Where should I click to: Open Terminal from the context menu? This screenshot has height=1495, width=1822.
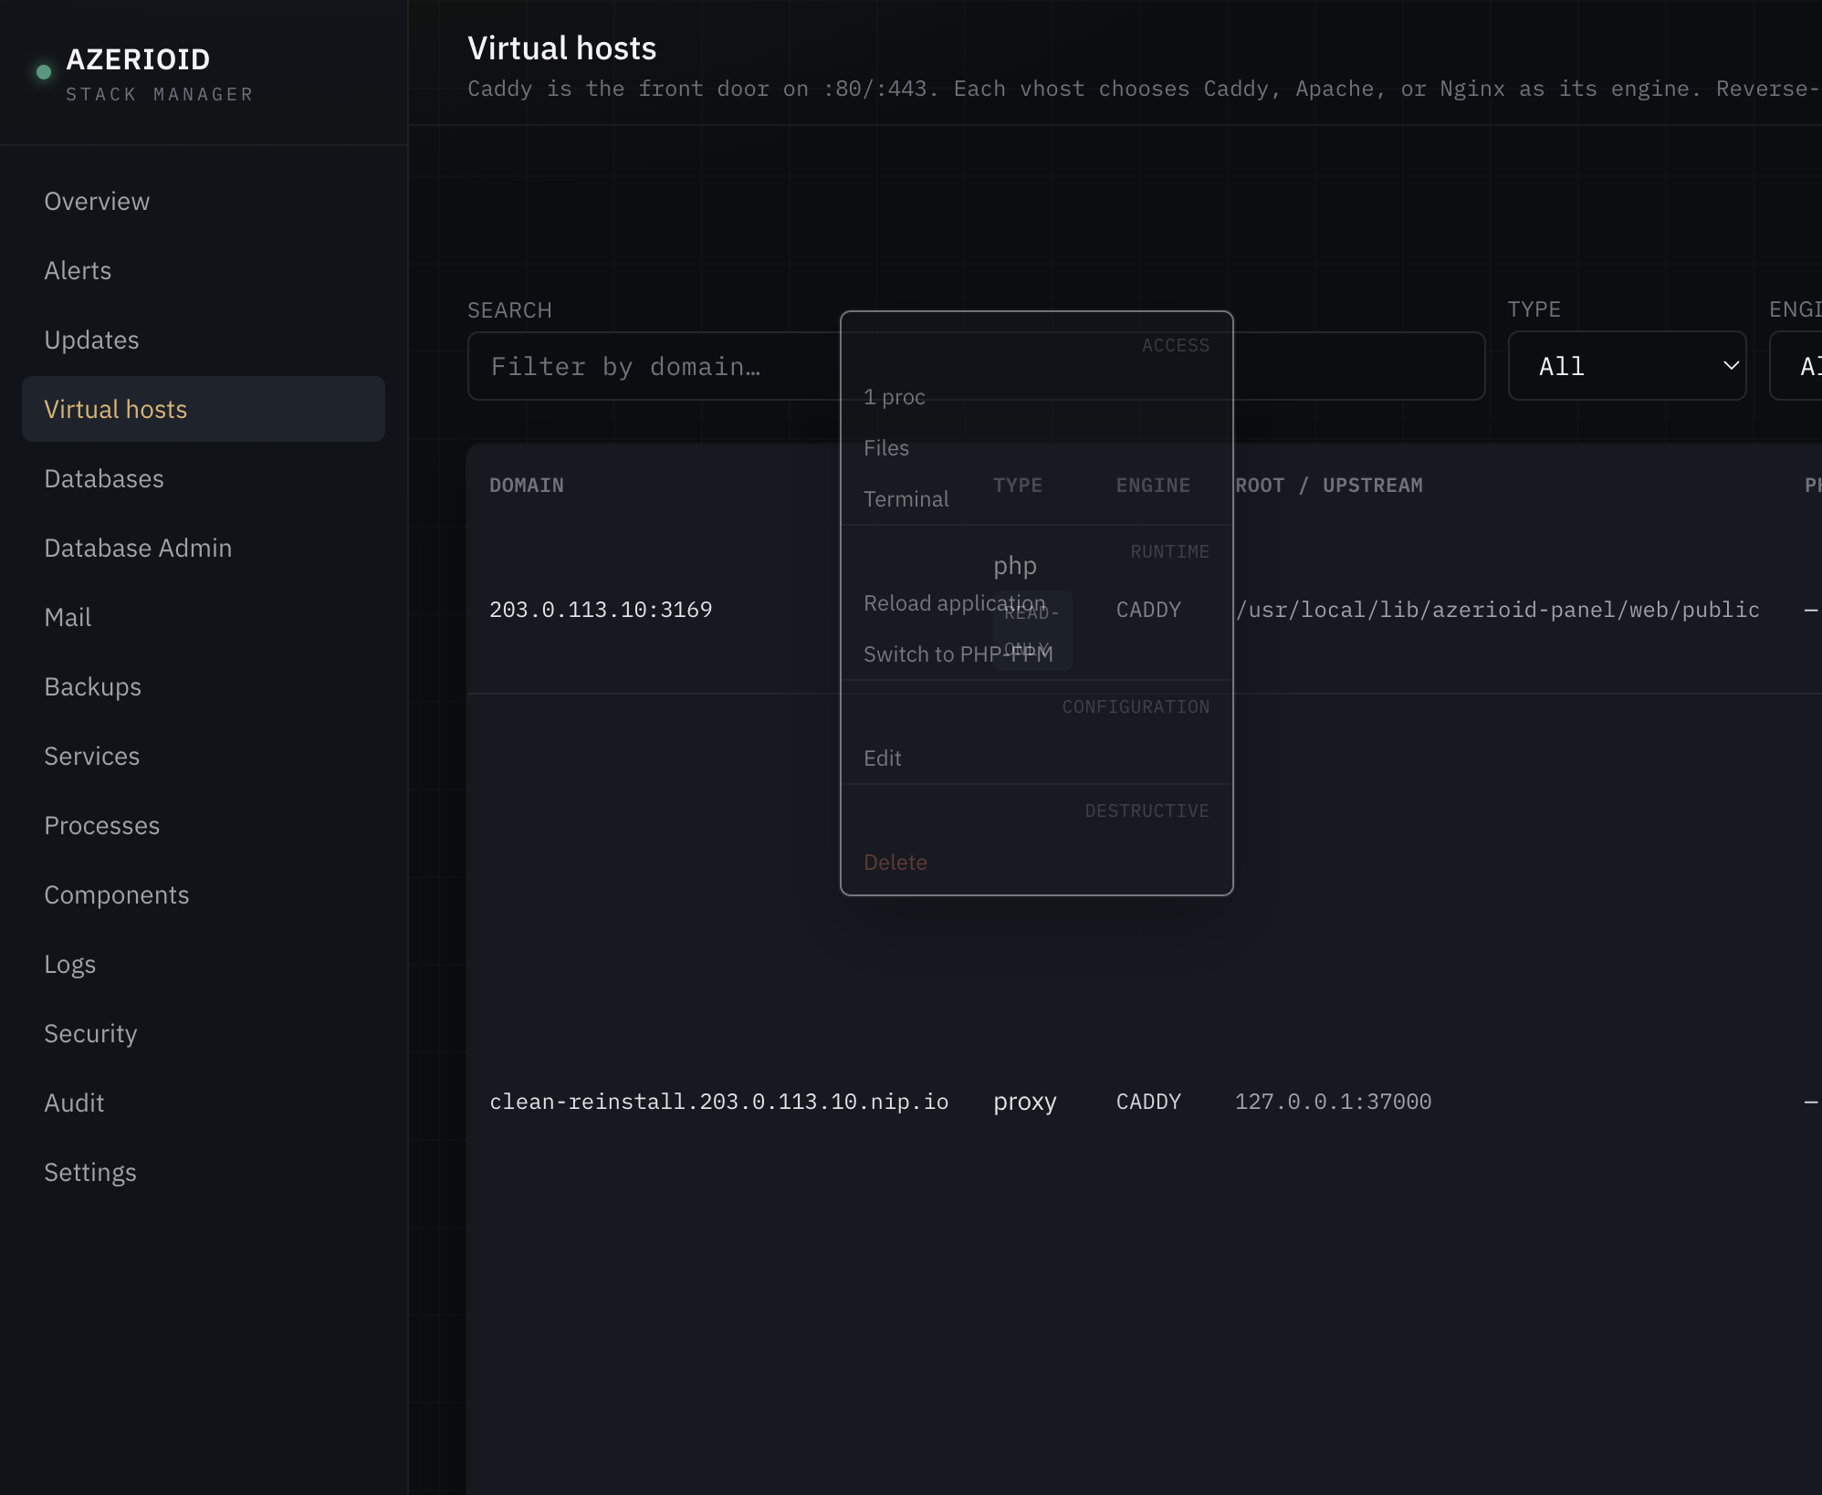pos(1036,499)
